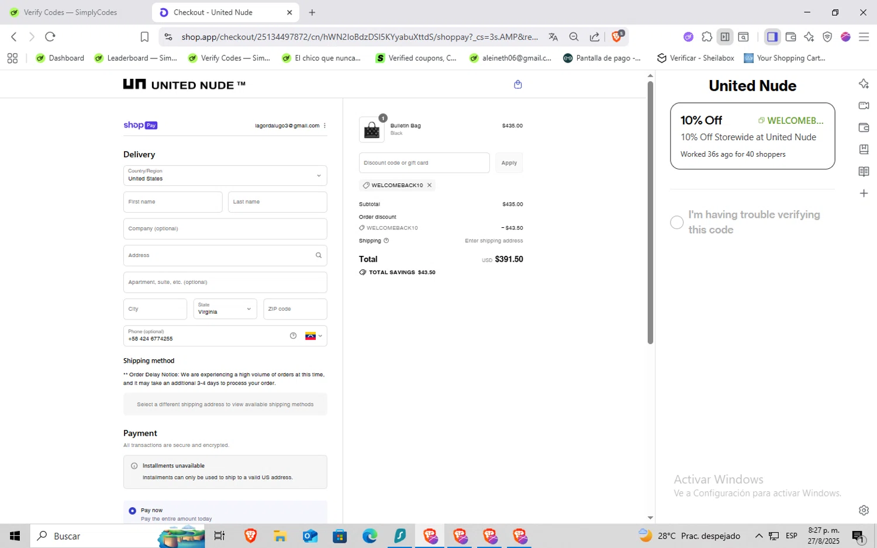Click the First name field
The height and width of the screenshot is (548, 877).
tap(172, 202)
